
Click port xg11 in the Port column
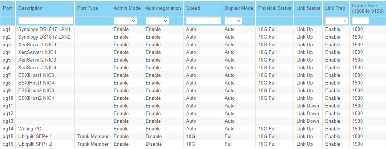tap(8, 106)
